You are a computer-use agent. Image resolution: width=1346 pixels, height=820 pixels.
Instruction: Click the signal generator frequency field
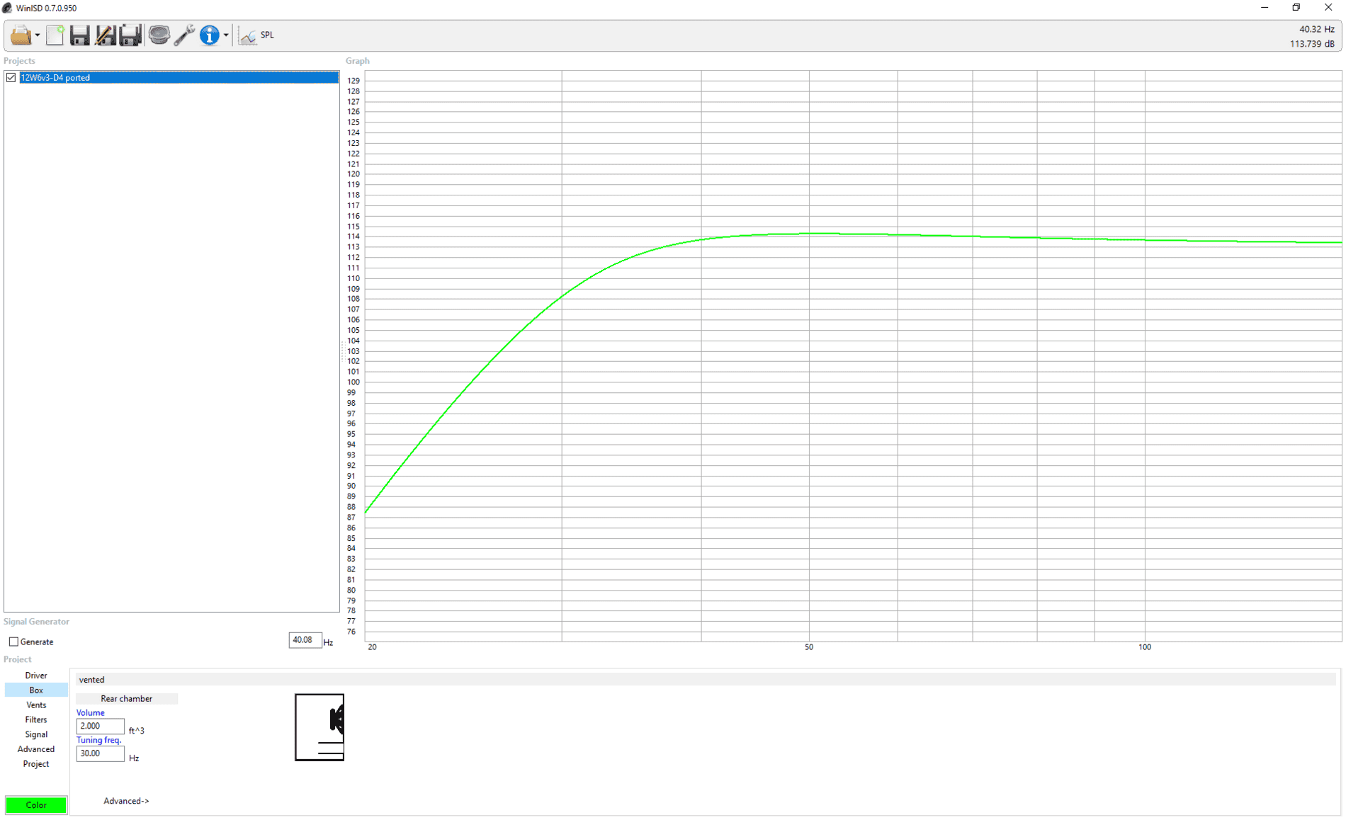tap(305, 640)
